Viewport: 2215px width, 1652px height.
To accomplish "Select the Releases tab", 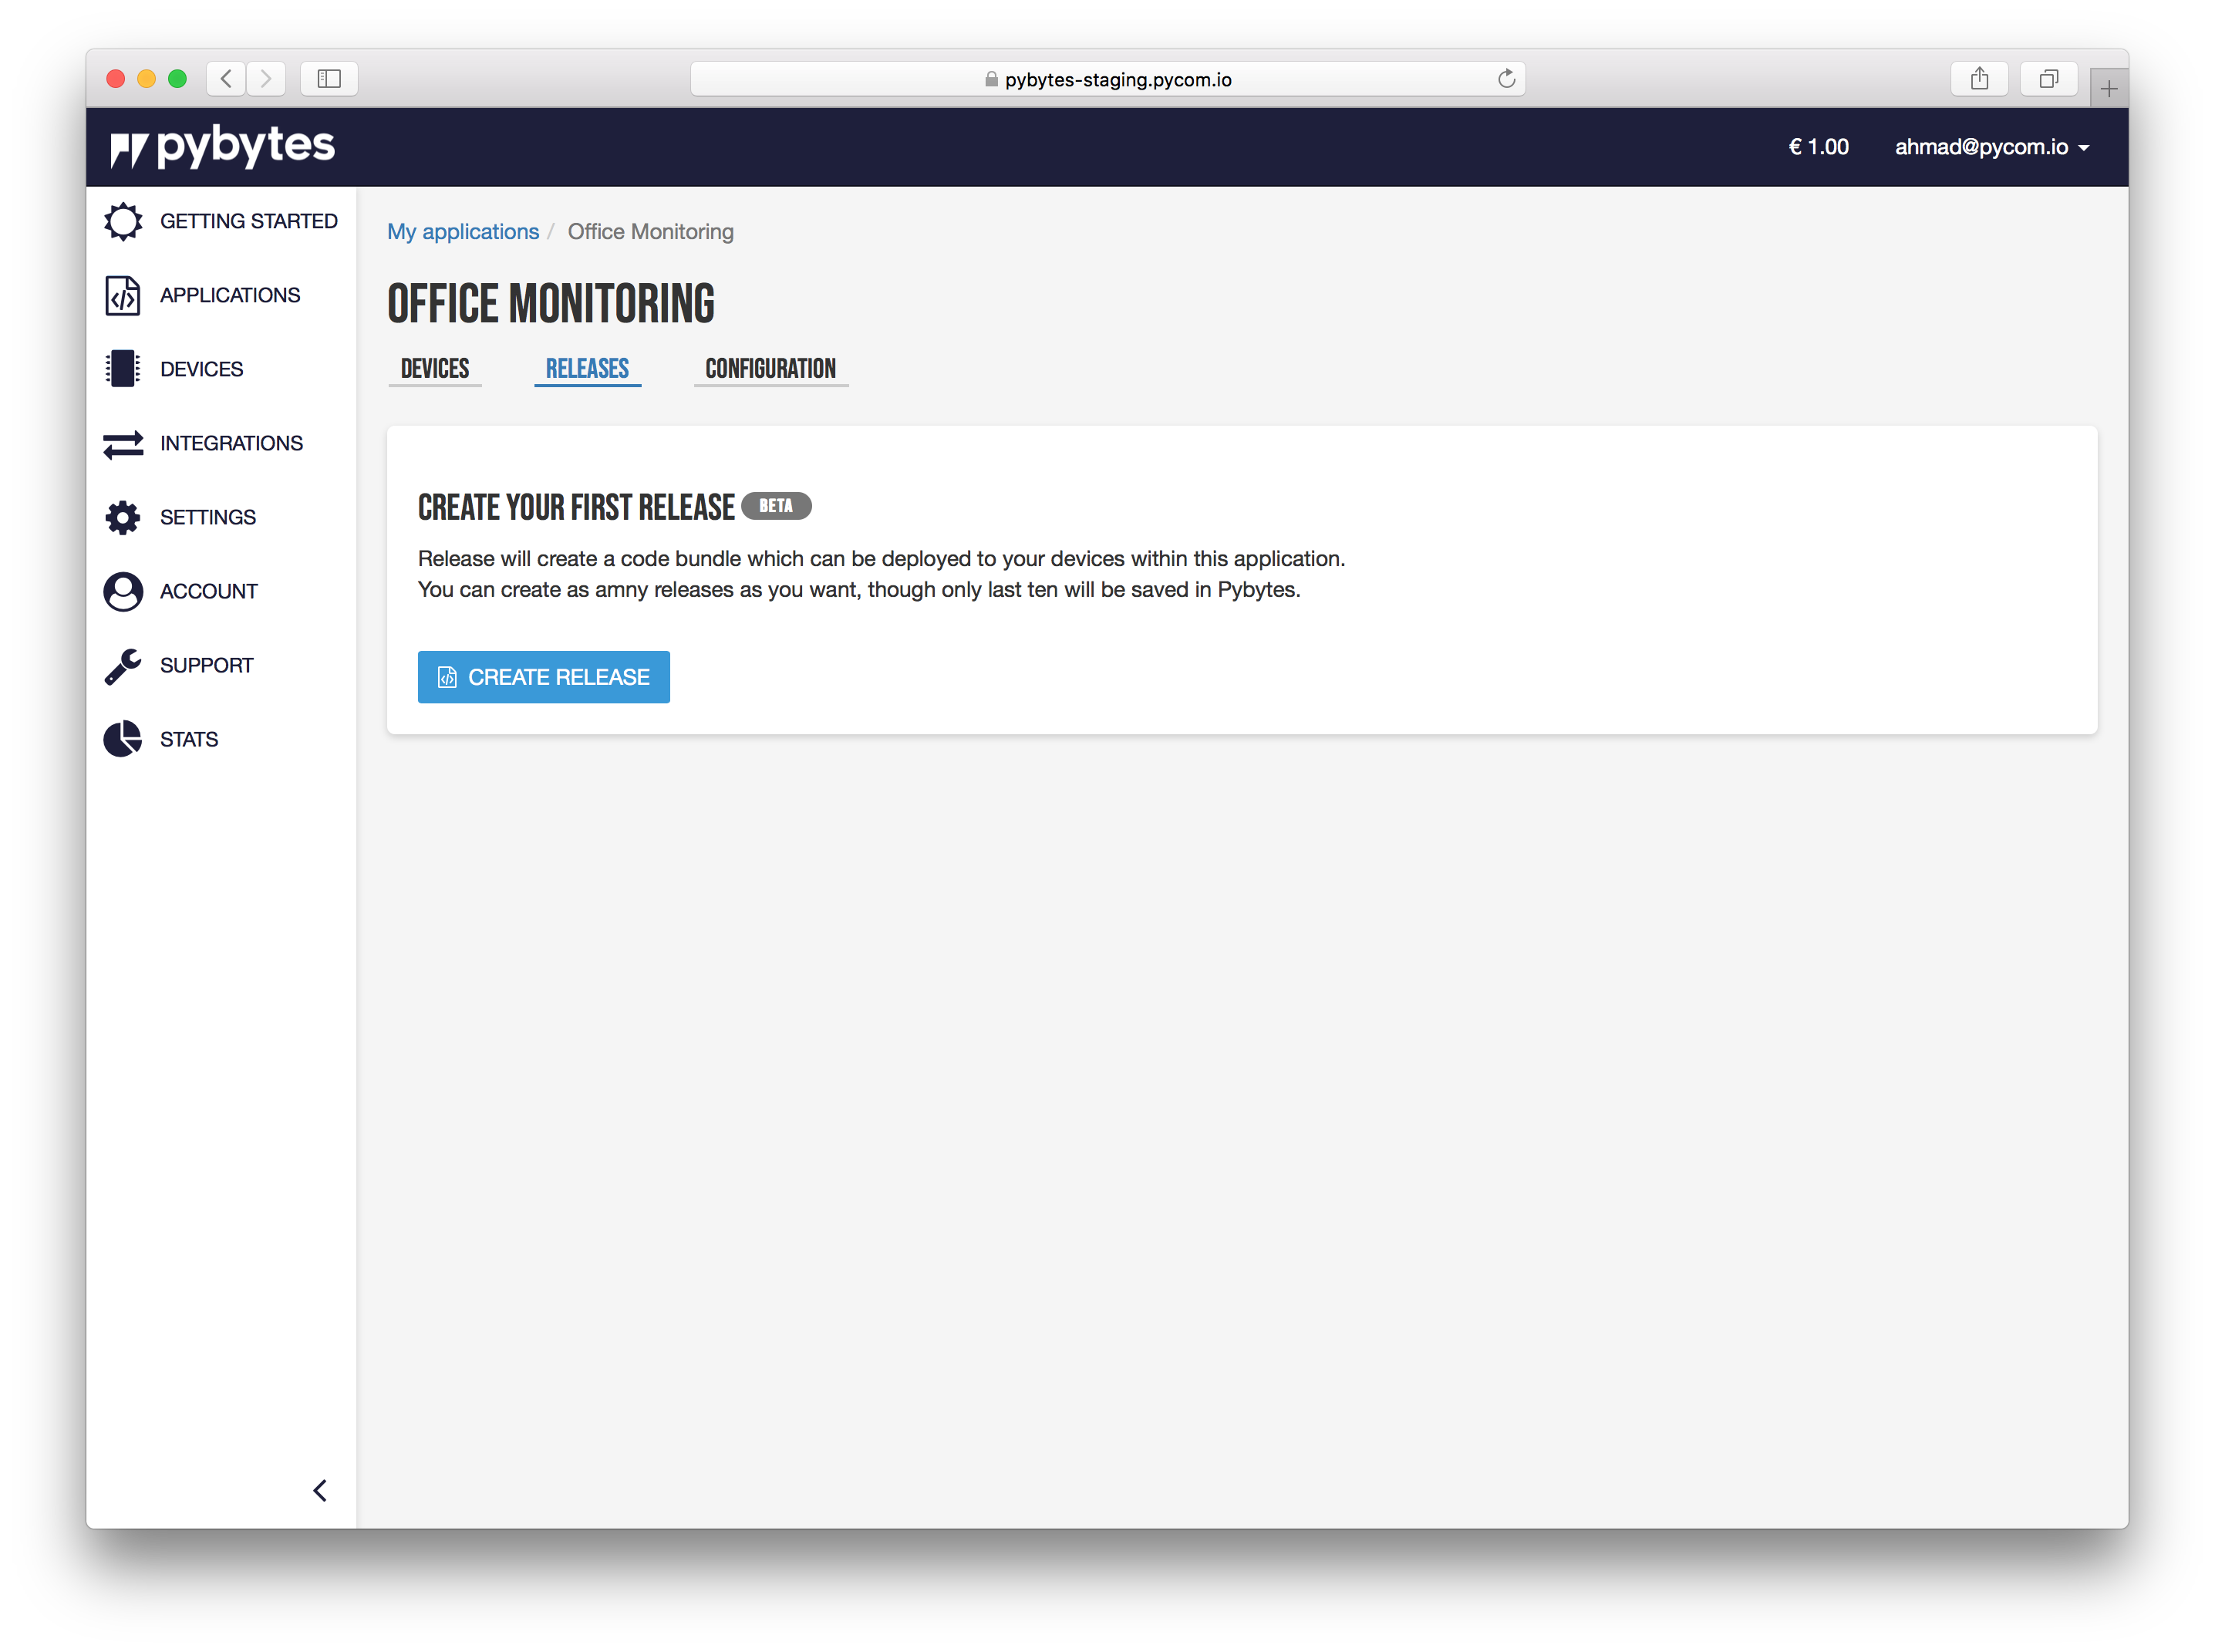I will coord(587,369).
